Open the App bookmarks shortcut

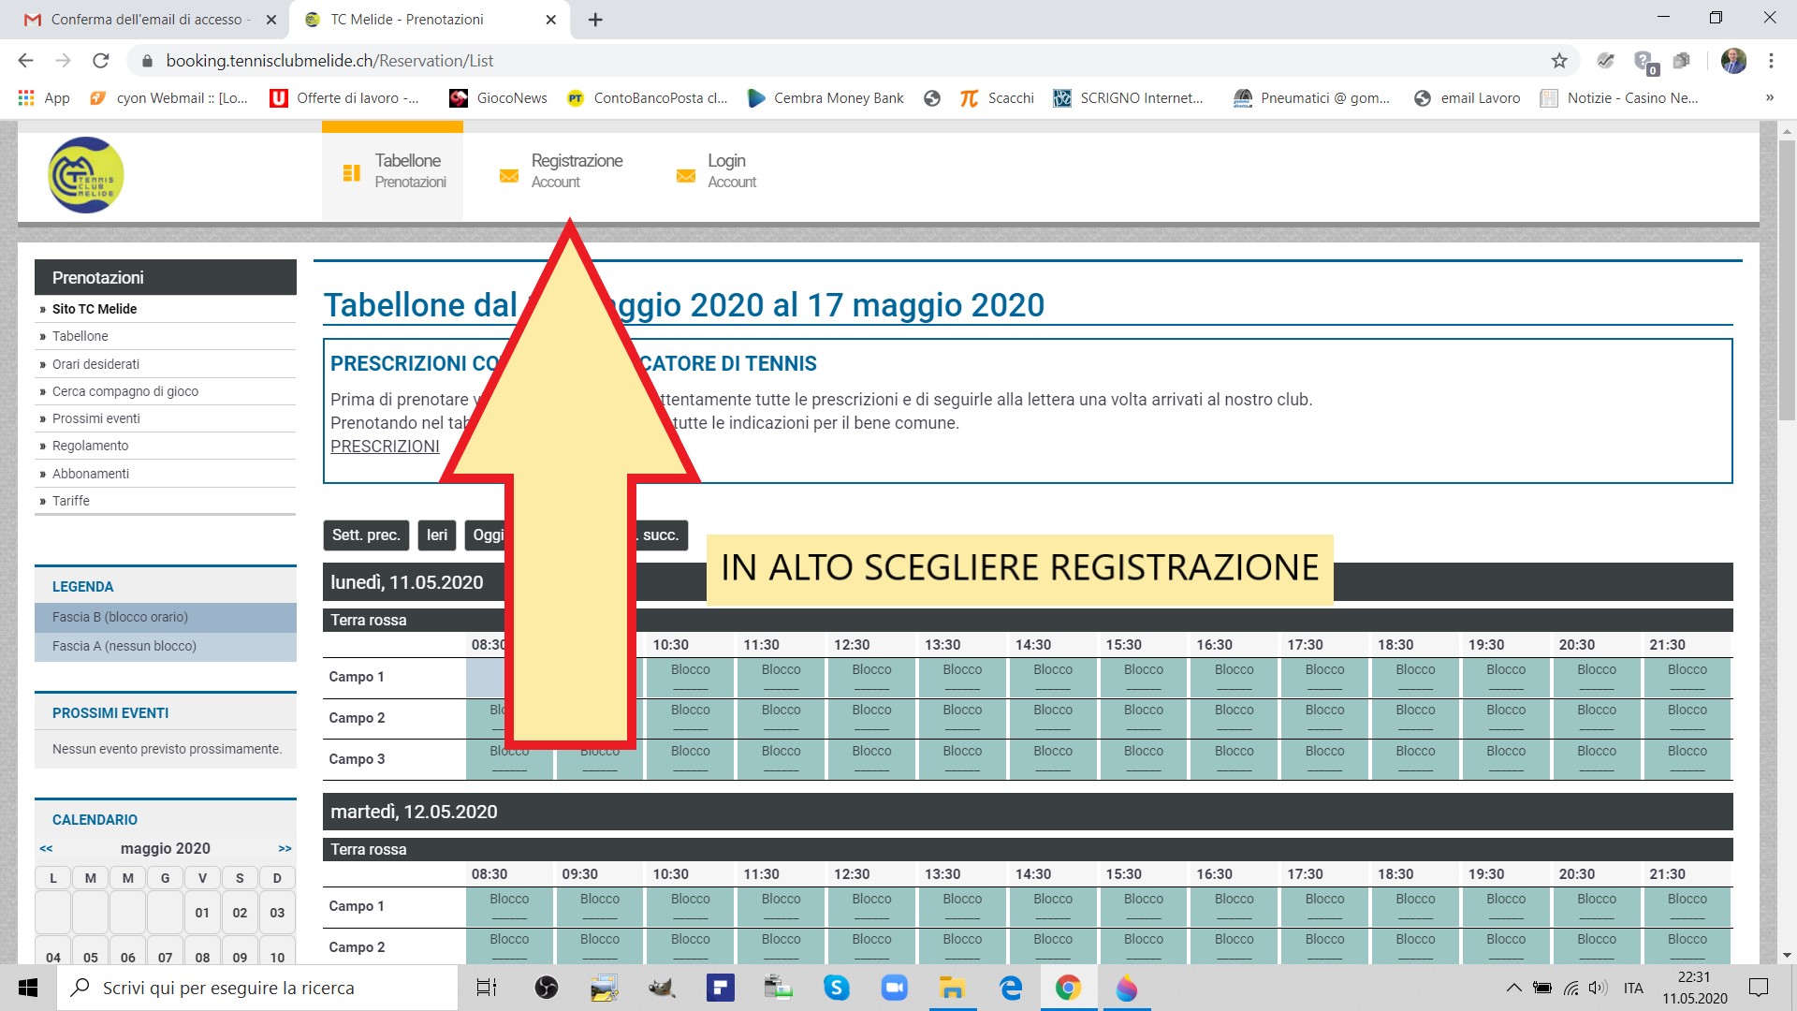click(x=44, y=98)
